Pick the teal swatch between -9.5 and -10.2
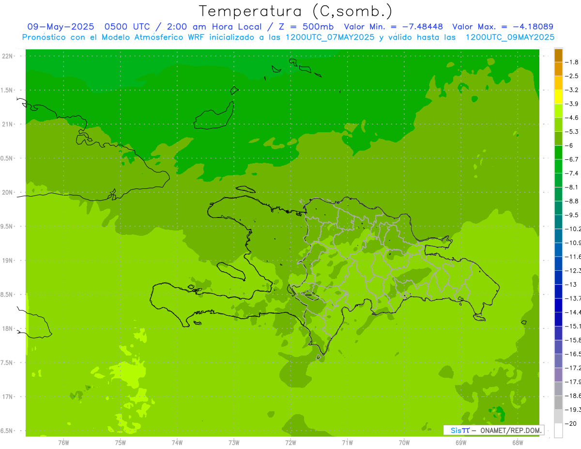 (x=558, y=222)
